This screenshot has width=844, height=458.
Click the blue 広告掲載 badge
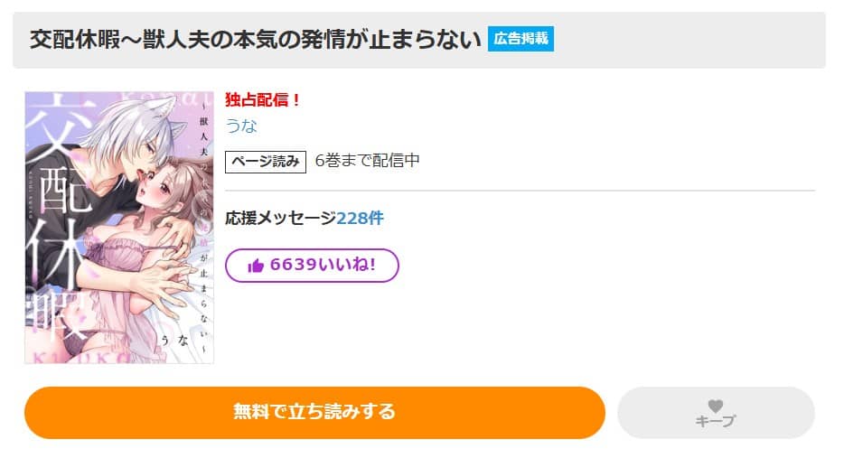pyautogui.click(x=520, y=39)
